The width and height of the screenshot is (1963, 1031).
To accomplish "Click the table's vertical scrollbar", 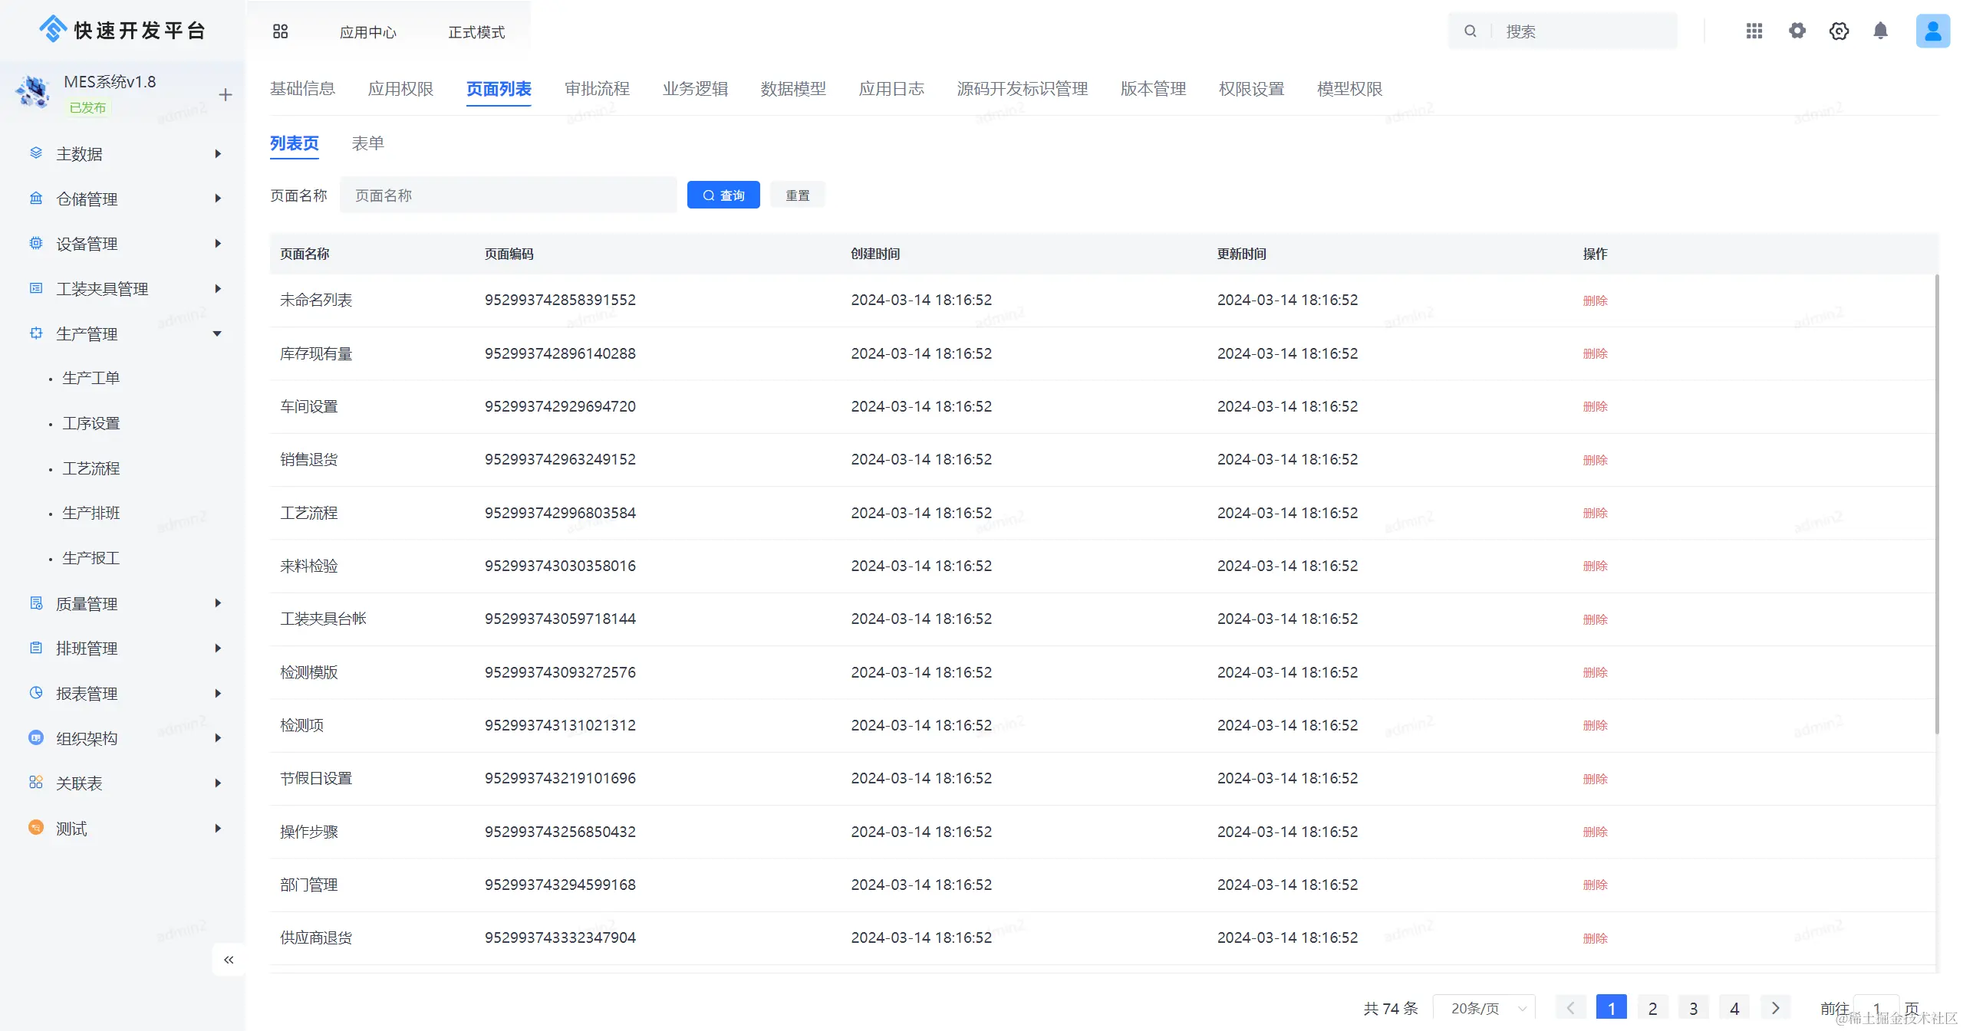I will [1936, 506].
